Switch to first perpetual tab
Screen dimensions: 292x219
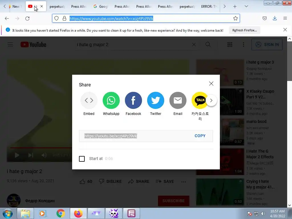pyautogui.click(x=57, y=7)
